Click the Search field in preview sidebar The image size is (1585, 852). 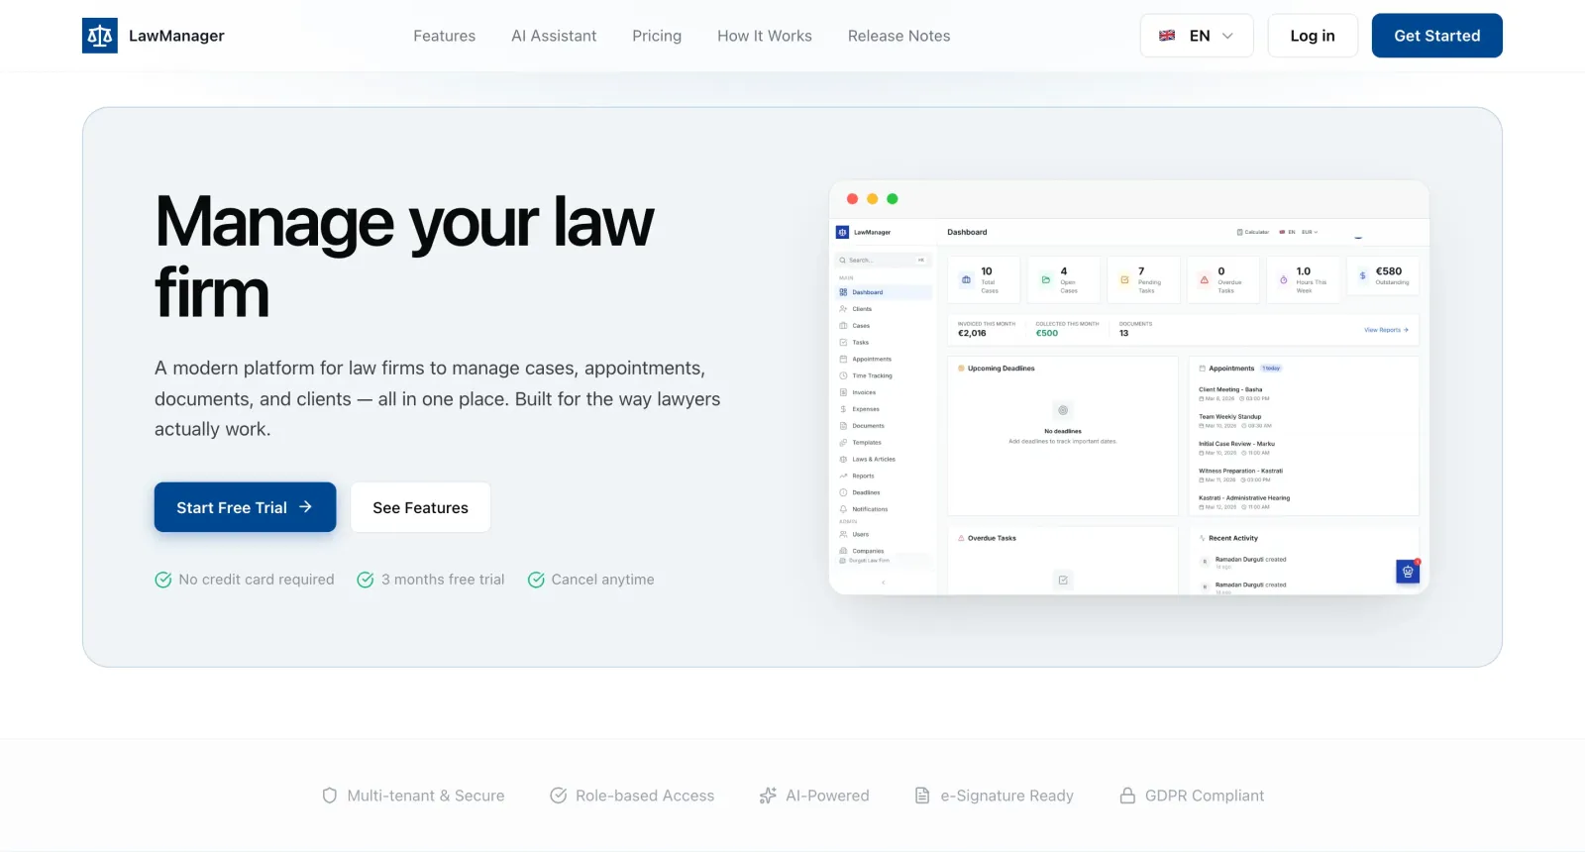point(884,260)
